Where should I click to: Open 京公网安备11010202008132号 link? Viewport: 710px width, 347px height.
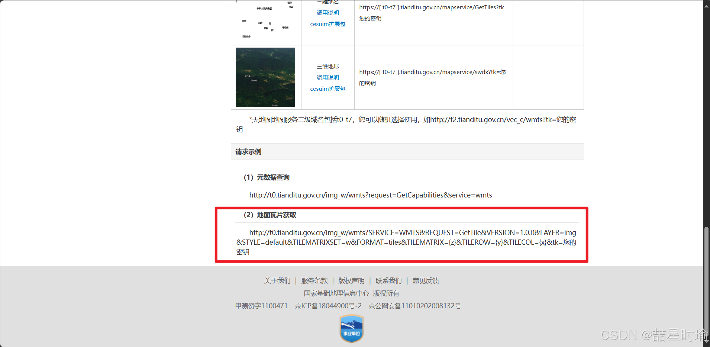414,306
